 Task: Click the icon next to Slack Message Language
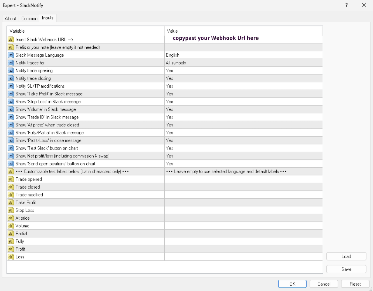[11, 55]
